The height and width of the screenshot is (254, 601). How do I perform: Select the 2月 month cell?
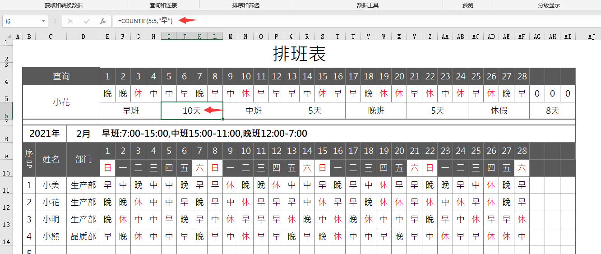(x=83, y=134)
